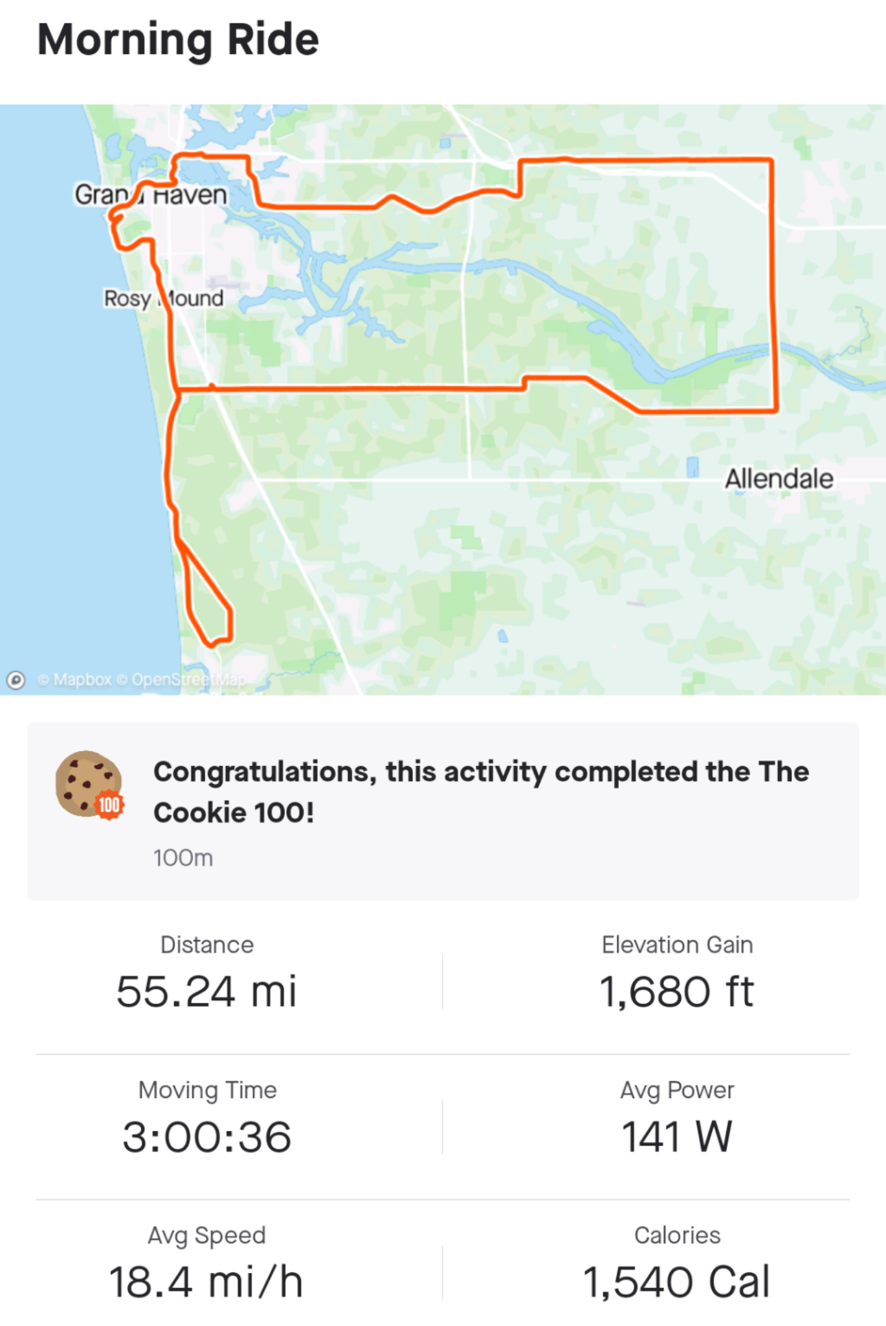Tap the Allendale map label
Viewport: 886px width, 1326px height.
pyautogui.click(x=779, y=479)
